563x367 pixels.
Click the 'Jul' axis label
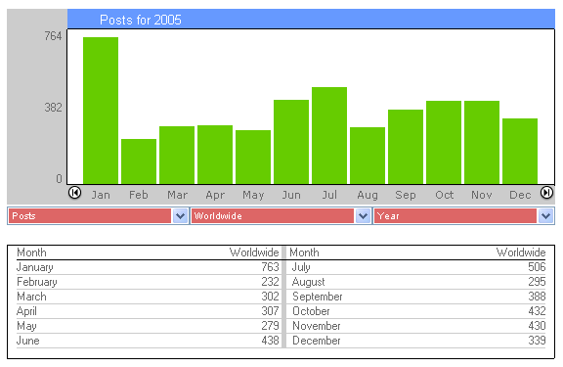(329, 195)
